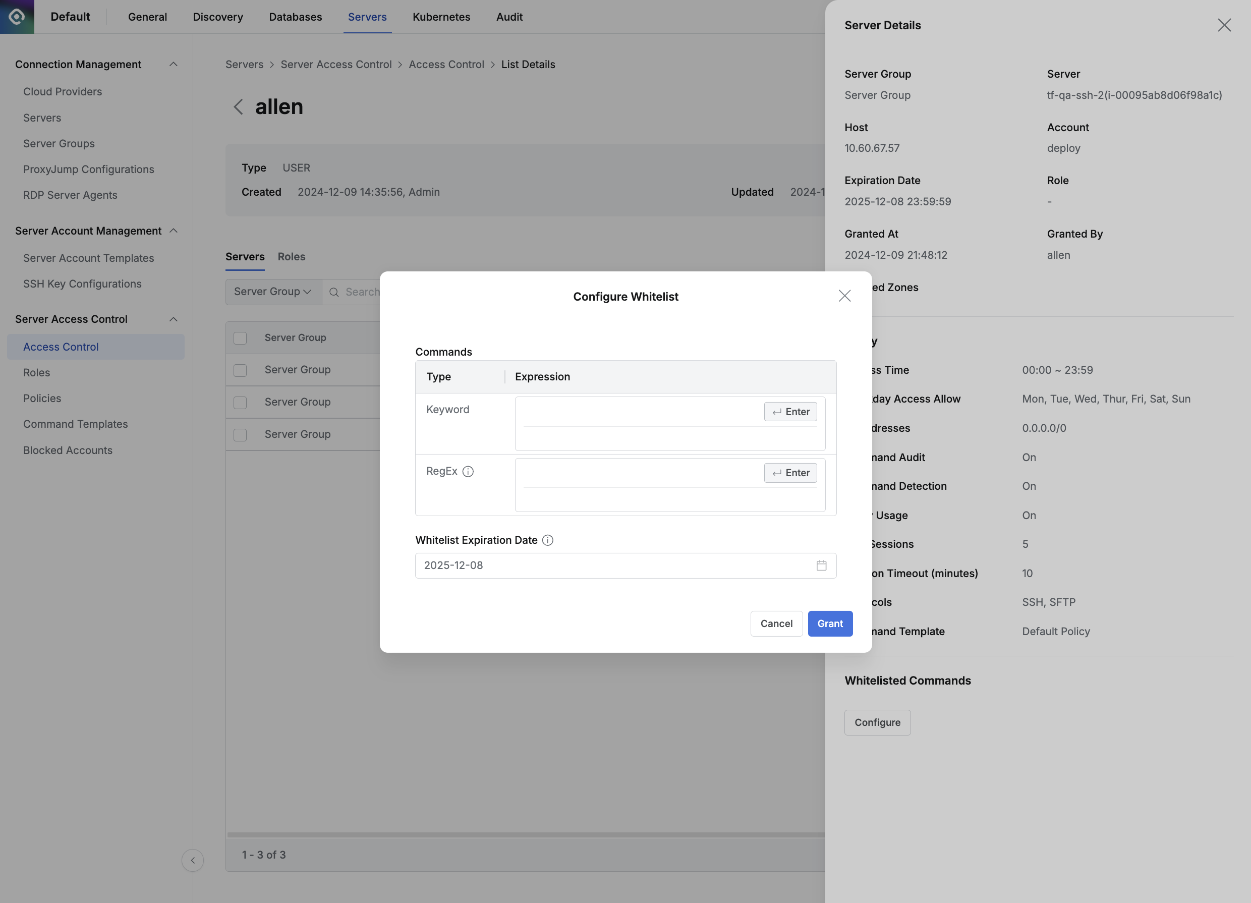Click the sidebar collapse arrow button
This screenshot has width=1251, height=903.
[x=193, y=860]
